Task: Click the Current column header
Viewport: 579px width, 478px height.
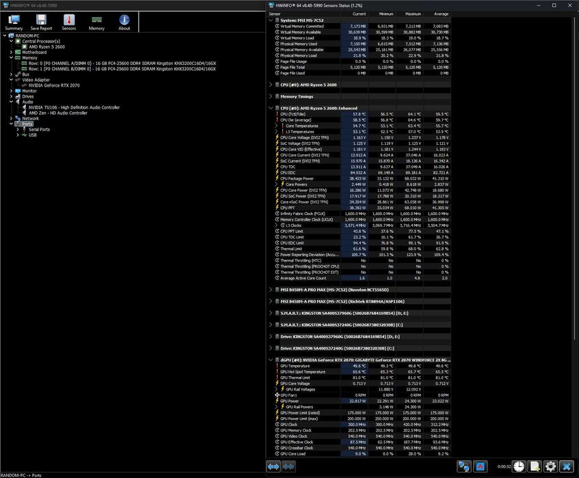Action: click(354, 14)
